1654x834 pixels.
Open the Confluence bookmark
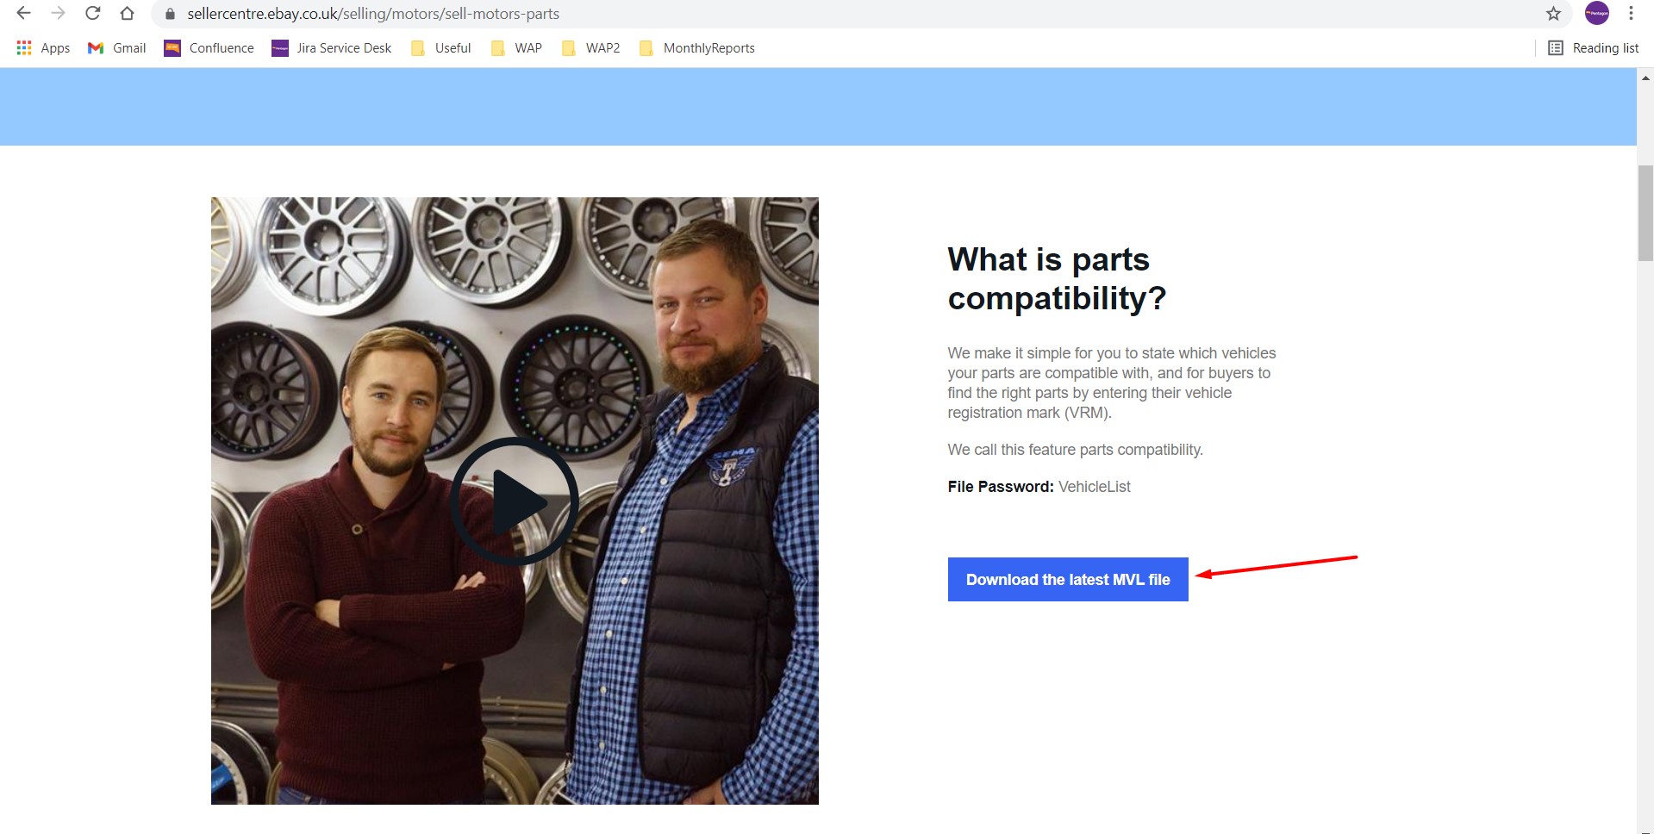coord(209,48)
